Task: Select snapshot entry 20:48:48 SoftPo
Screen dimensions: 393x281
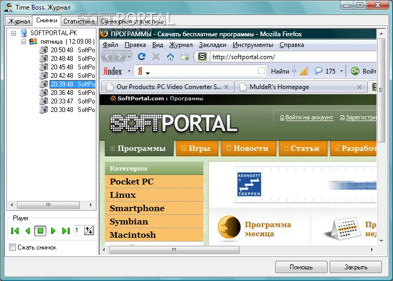Action: pyautogui.click(x=72, y=59)
